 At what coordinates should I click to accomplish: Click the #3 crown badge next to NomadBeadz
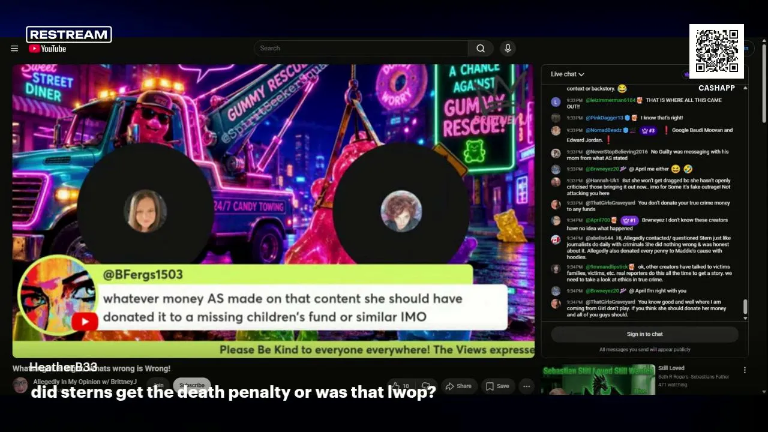coord(648,130)
